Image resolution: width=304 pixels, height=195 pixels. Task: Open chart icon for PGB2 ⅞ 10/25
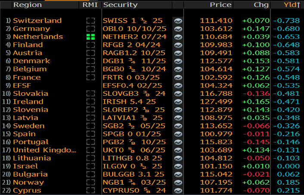click(178, 142)
